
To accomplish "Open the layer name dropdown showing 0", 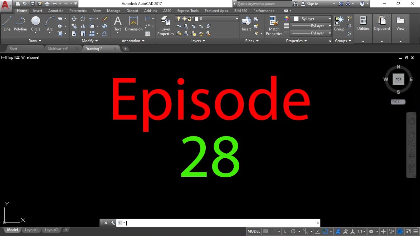I will tap(207, 19).
